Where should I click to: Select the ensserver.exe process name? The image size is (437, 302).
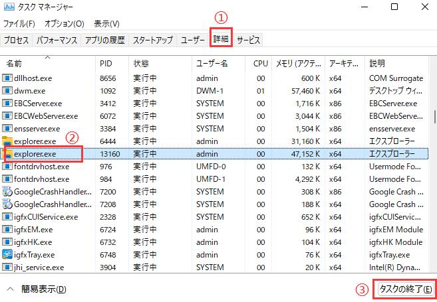37,129
